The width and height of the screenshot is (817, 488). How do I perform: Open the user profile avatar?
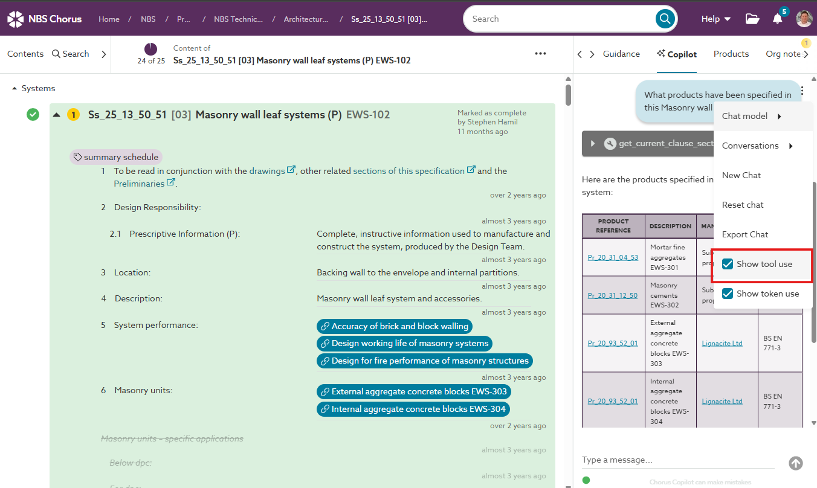[804, 19]
